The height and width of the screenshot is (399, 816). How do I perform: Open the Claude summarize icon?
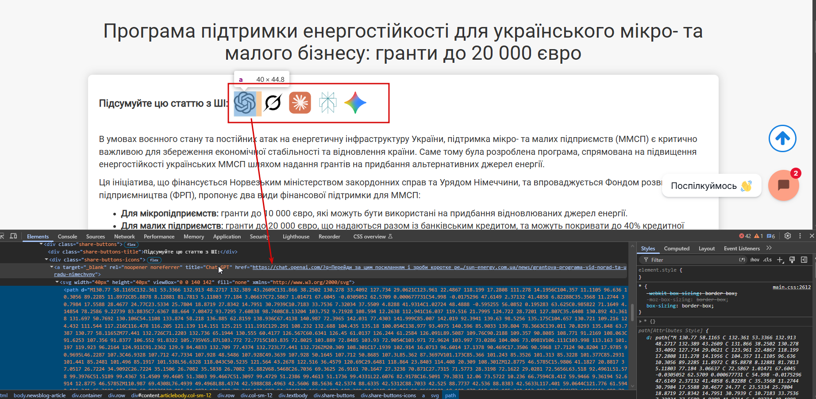point(300,103)
